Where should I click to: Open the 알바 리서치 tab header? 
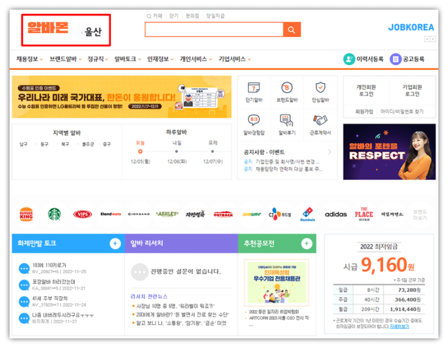[181, 244]
